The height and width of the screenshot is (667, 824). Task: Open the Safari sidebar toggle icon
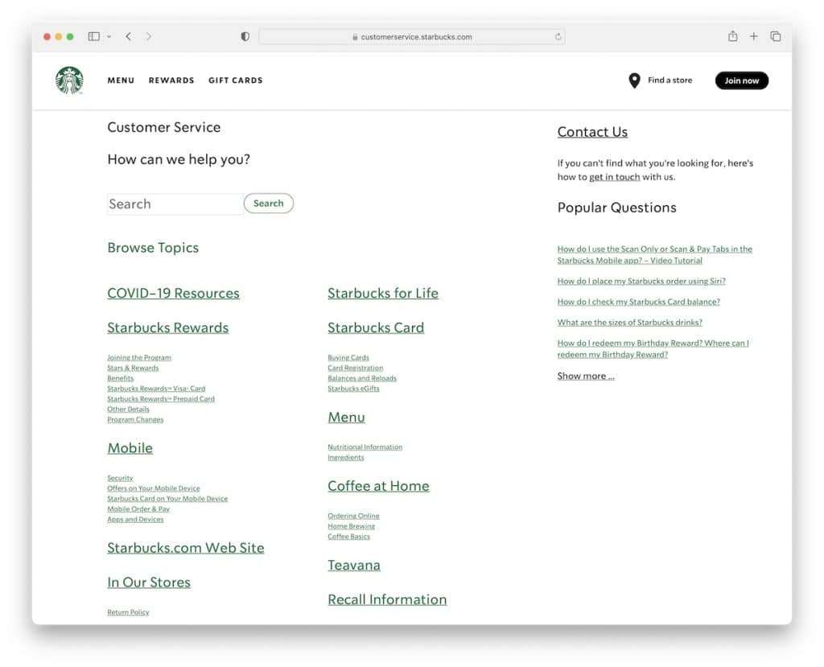point(94,36)
